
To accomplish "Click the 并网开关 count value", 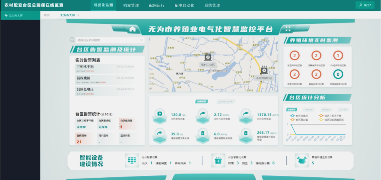I will pyautogui.click(x=190, y=163).
